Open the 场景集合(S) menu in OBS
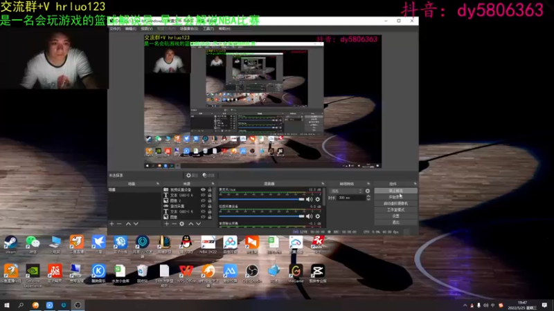The image size is (554, 311). tap(189, 28)
